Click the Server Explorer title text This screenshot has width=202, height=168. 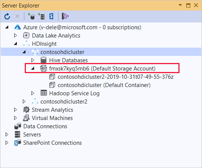[x=21, y=6]
